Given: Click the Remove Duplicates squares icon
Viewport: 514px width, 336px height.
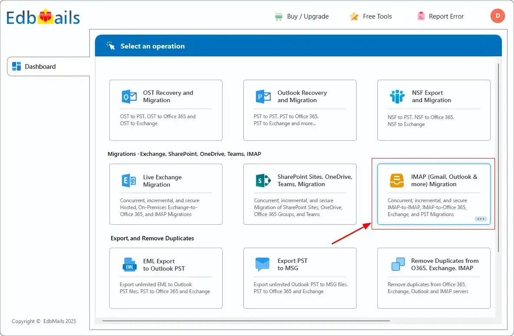Looking at the screenshot, I should 398,265.
